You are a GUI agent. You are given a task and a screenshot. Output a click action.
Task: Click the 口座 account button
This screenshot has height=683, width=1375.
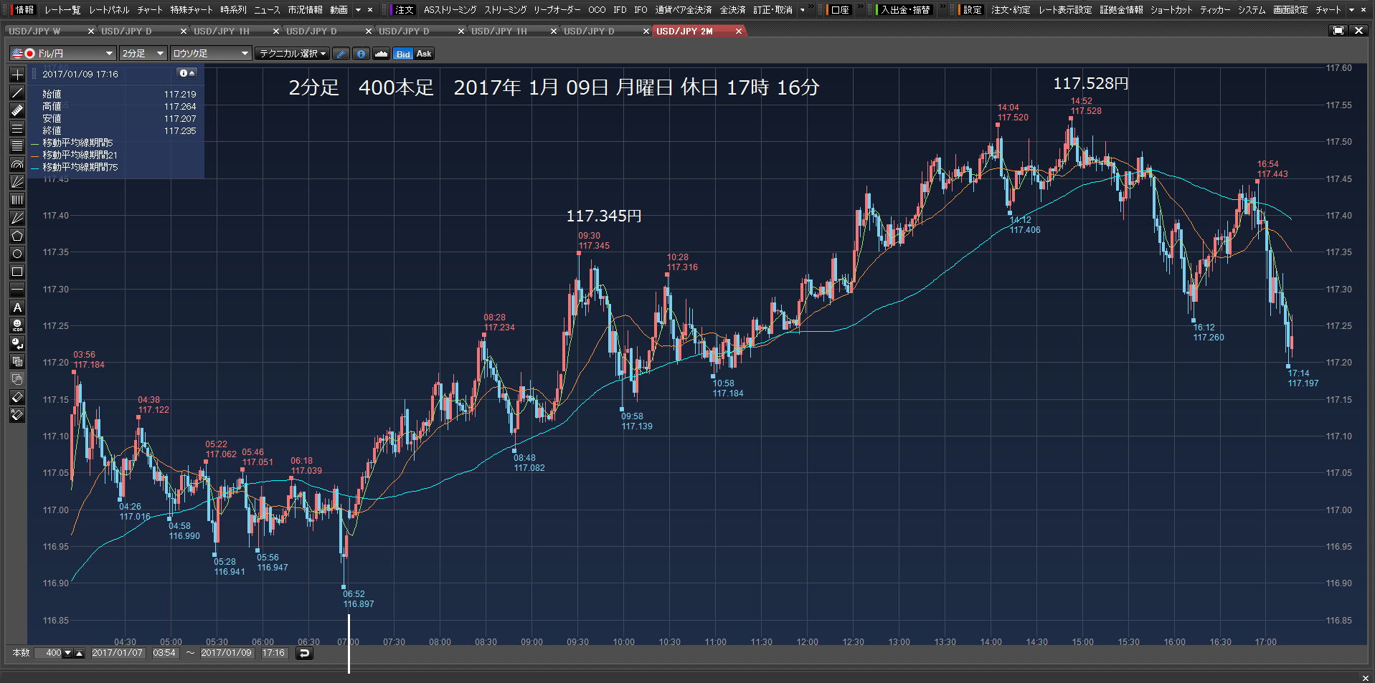[840, 10]
